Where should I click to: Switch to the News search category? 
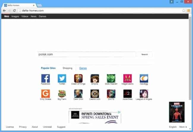coord(34,16)
